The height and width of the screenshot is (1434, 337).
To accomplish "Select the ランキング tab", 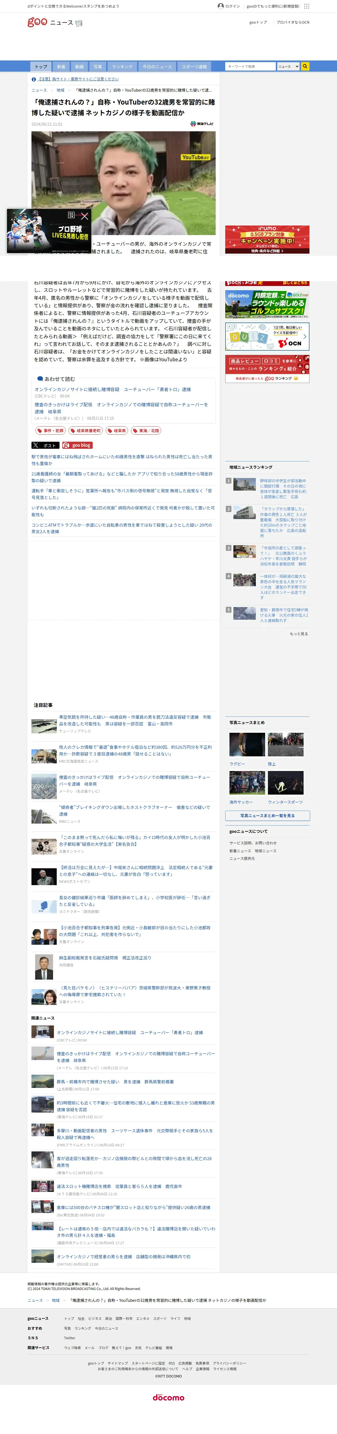I will pyautogui.click(x=122, y=66).
